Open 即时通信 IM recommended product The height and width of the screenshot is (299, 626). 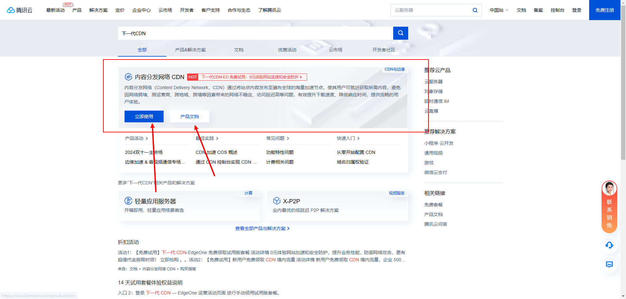437,101
